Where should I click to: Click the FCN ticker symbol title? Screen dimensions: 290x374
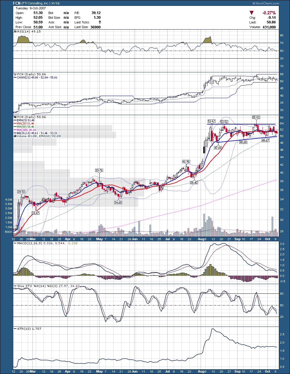click(17, 4)
